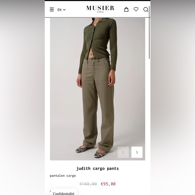Go to Musier Paris homepage logo

[100, 9]
